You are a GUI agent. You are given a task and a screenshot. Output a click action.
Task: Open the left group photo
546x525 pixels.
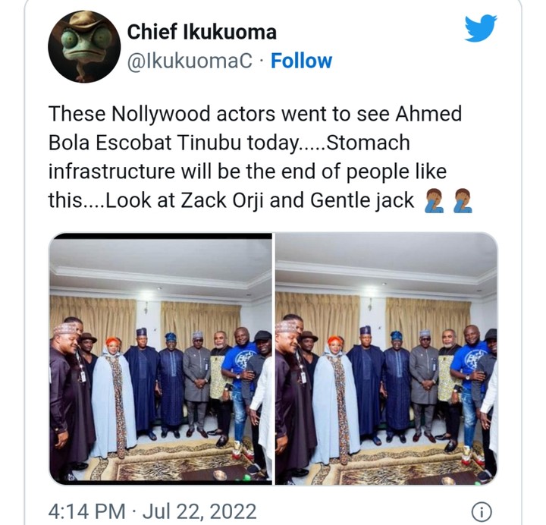point(160,358)
